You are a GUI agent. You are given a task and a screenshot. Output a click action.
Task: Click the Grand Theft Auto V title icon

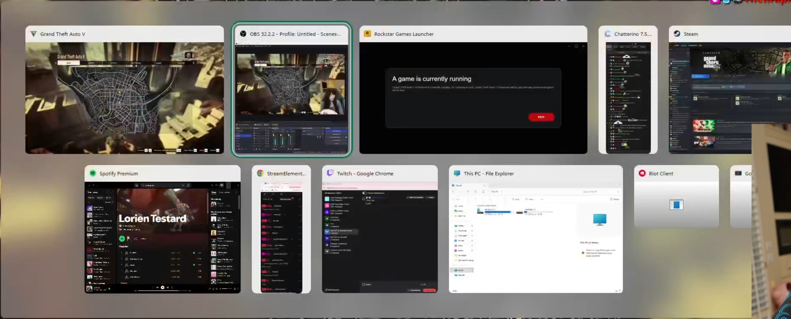point(33,34)
